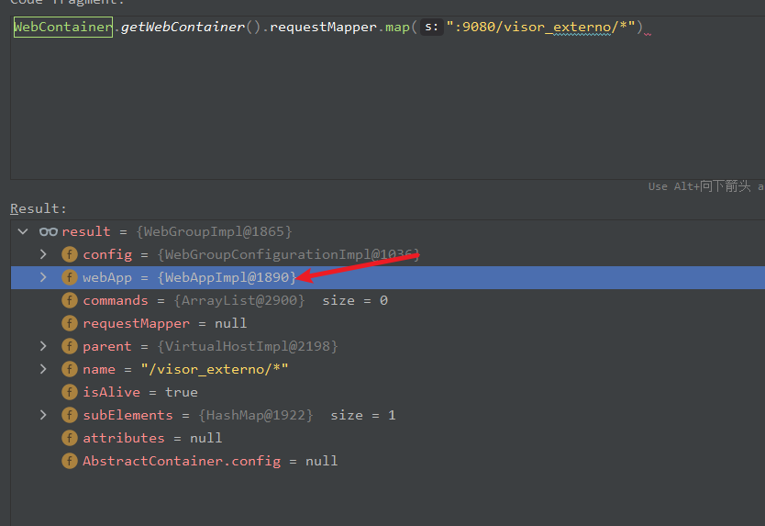Click the field icon next to subElements
This screenshot has width=765, height=526.
pos(70,415)
